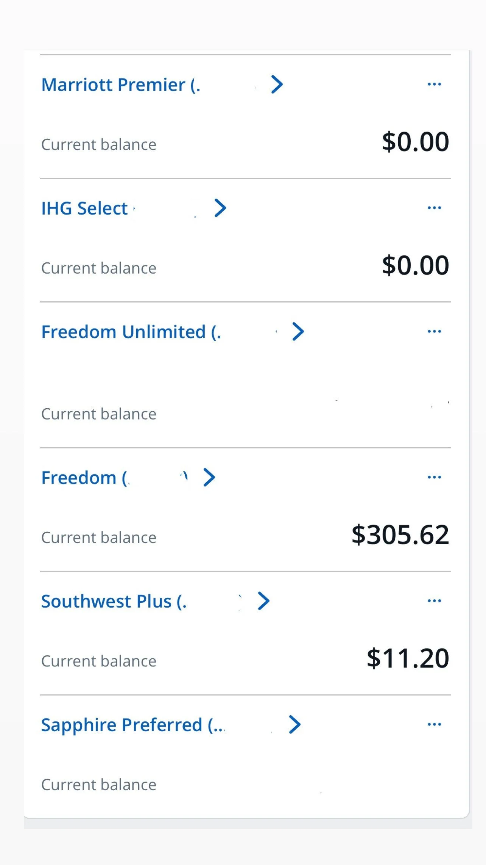486x865 pixels.
Task: Open the Freedom Unlimited account link
Action: click(x=131, y=332)
